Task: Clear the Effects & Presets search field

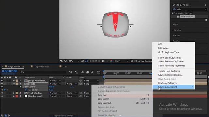Action: point(206,9)
